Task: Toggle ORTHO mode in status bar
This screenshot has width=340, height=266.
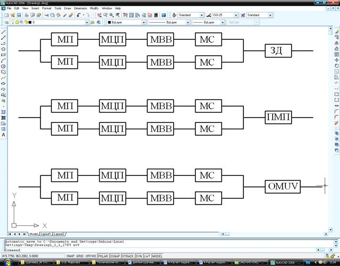Action: point(89,255)
